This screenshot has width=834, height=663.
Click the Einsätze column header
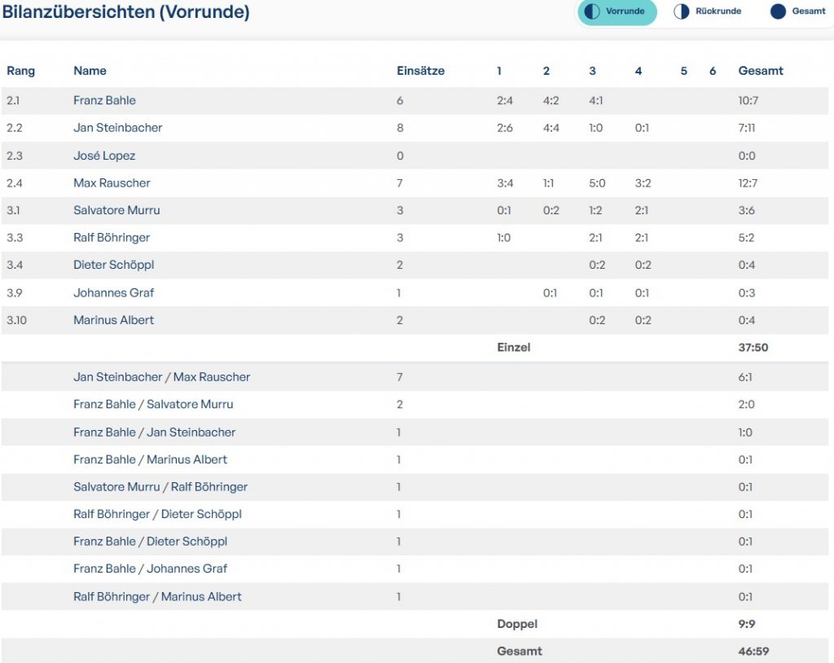[420, 71]
